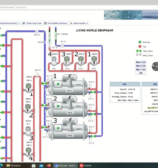Open chiller 3 running status indicator
The image size is (158, 168).
[x=58, y=128]
